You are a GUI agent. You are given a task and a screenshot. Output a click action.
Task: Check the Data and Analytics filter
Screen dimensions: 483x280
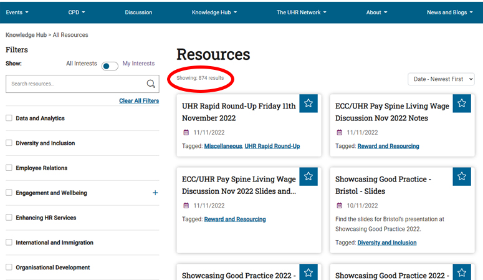point(9,118)
